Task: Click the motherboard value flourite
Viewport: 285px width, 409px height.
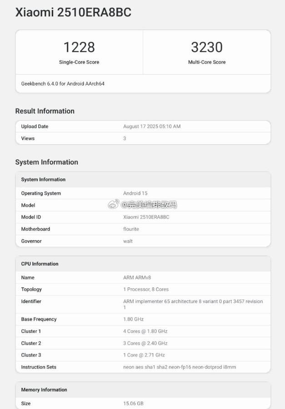Action: (x=132, y=229)
